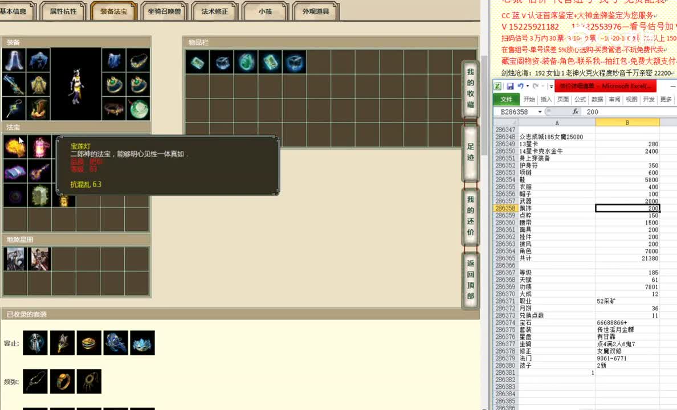Viewport: 677px width, 410px height.
Task: Click the blue glowing cube in 物品栏
Action: click(295, 62)
